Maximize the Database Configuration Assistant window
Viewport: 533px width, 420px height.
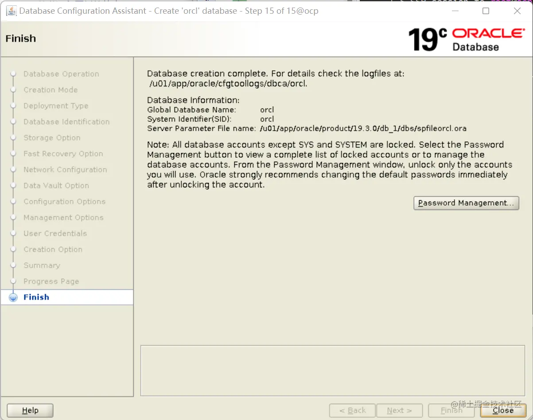pos(486,11)
